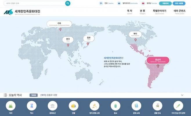The image size is (191, 116).
Task: Click the 1988 year badge
Action: tap(33, 95)
